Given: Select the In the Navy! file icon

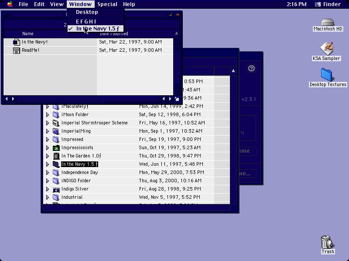Looking at the screenshot, I should click(16, 42).
